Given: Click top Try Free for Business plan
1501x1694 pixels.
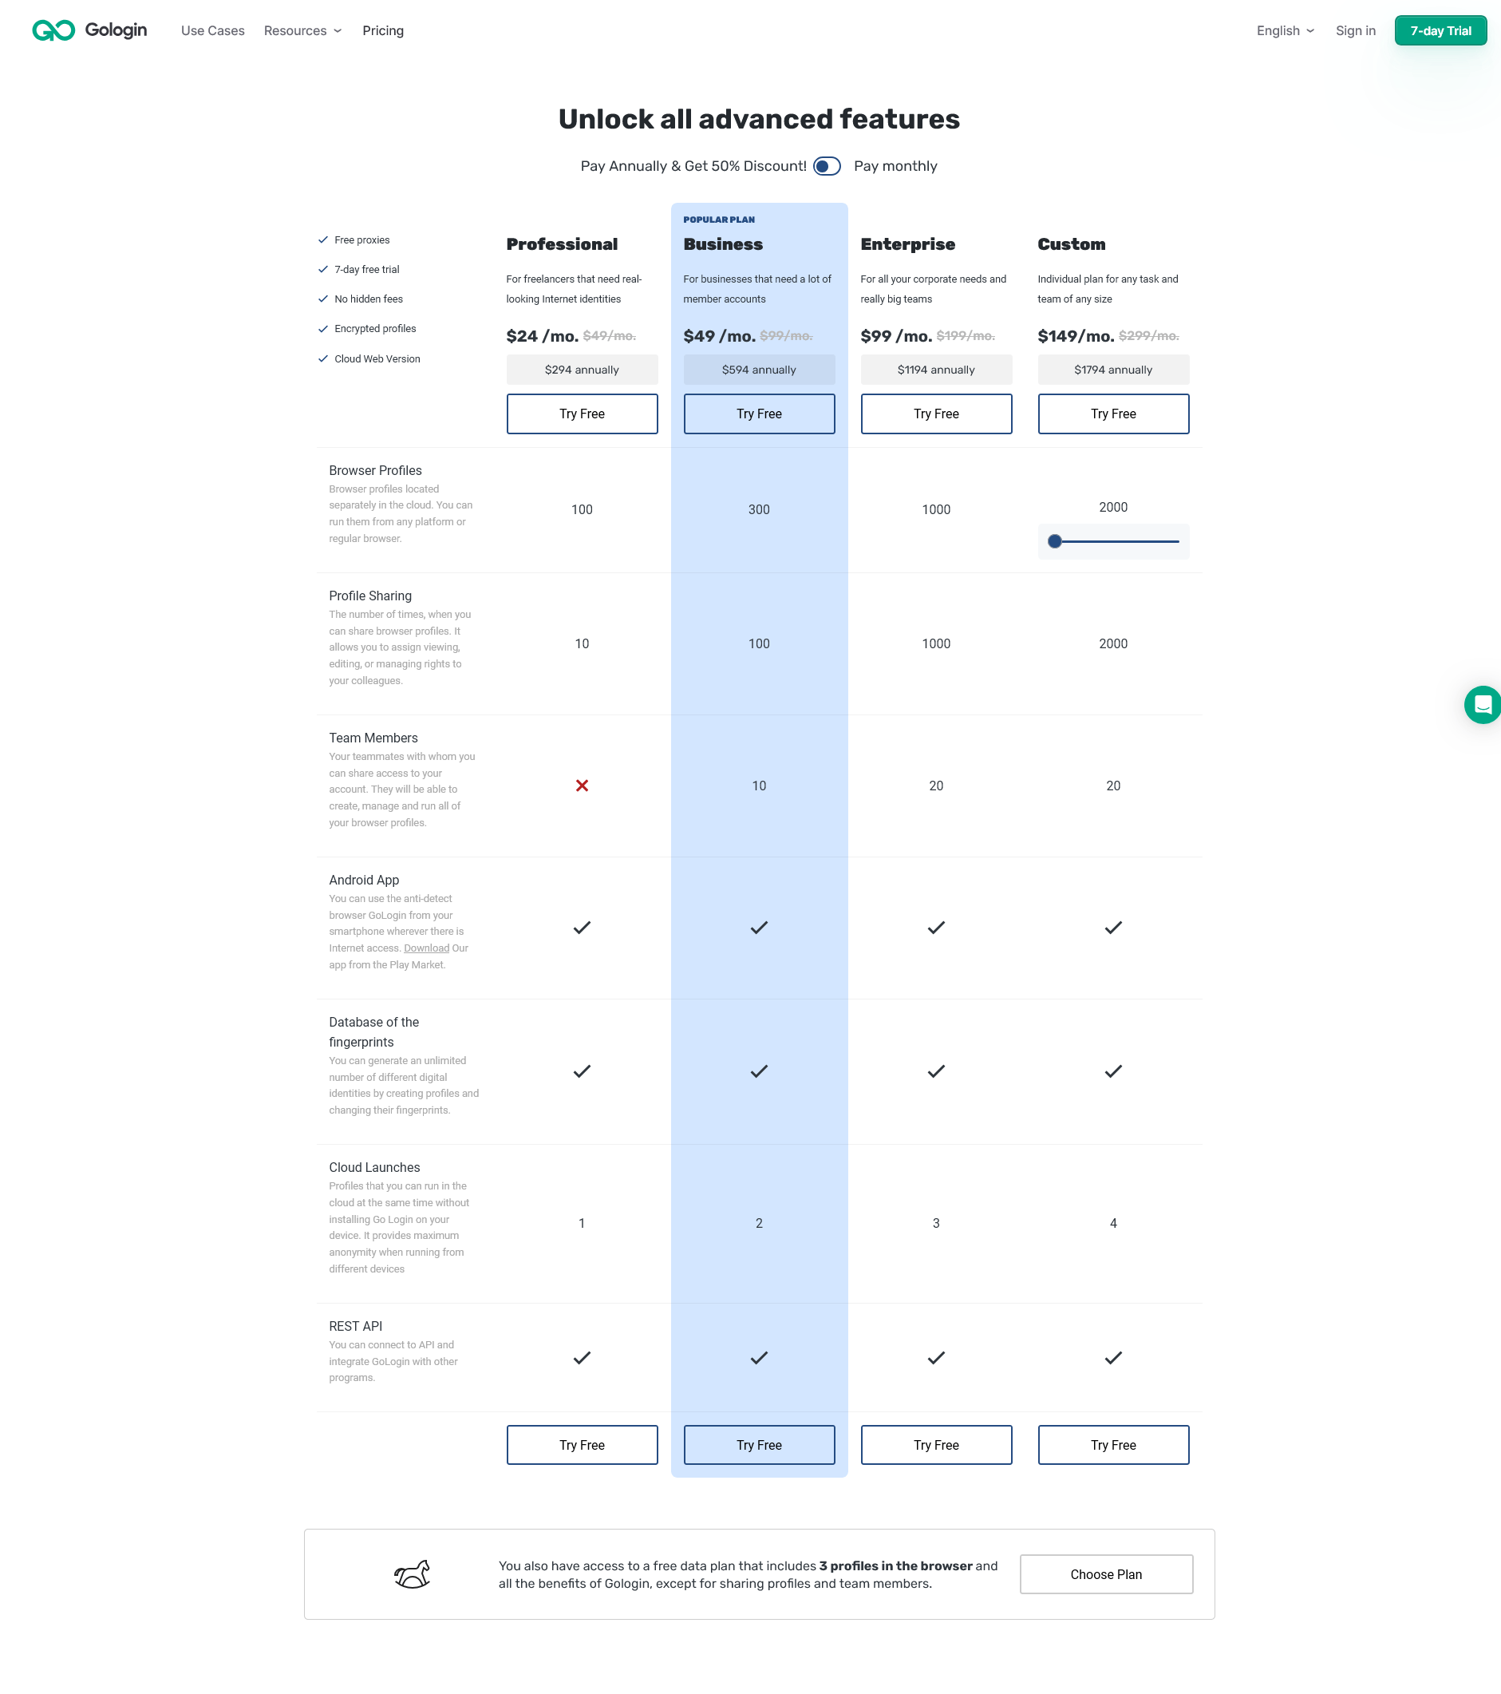Looking at the screenshot, I should [x=759, y=414].
